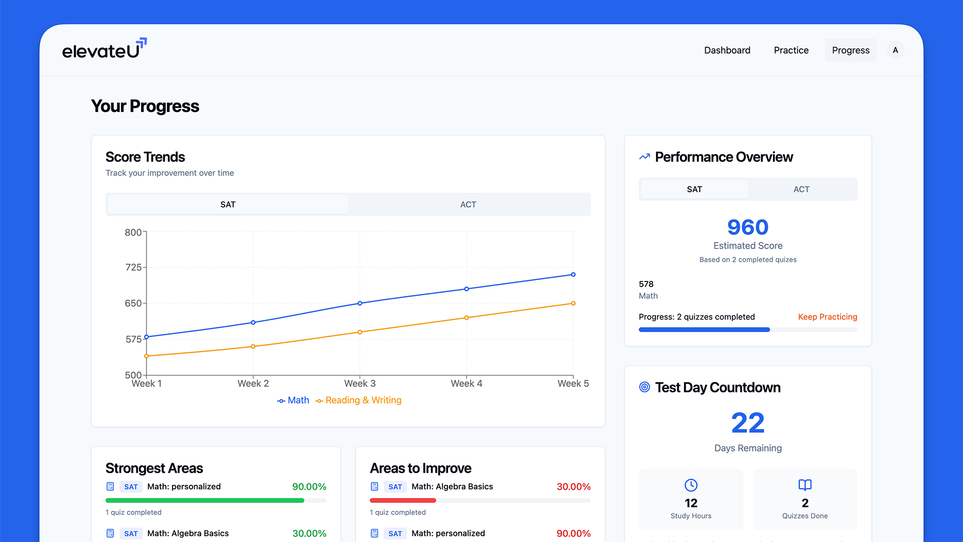Viewport: 963px width, 542px height.
Task: Click the Study Hours clock icon
Action: pyautogui.click(x=691, y=485)
